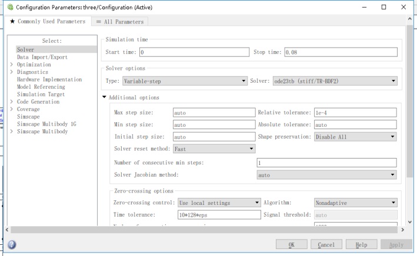The image size is (417, 256).
Task: Switch to Commonly Used Parameters tab
Action: coord(48,22)
